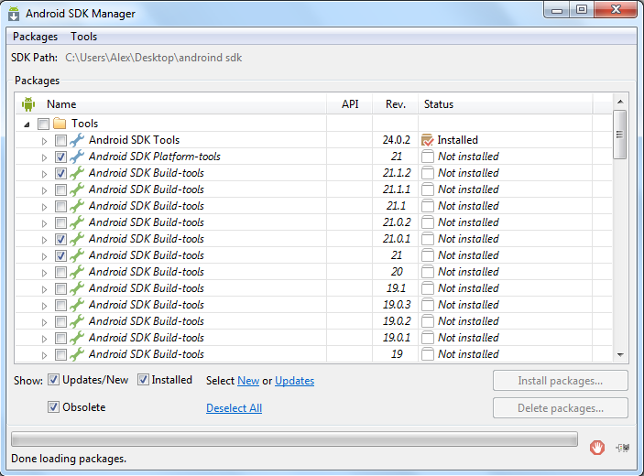Toggle the Obsolete filter checkbox

coord(53,407)
